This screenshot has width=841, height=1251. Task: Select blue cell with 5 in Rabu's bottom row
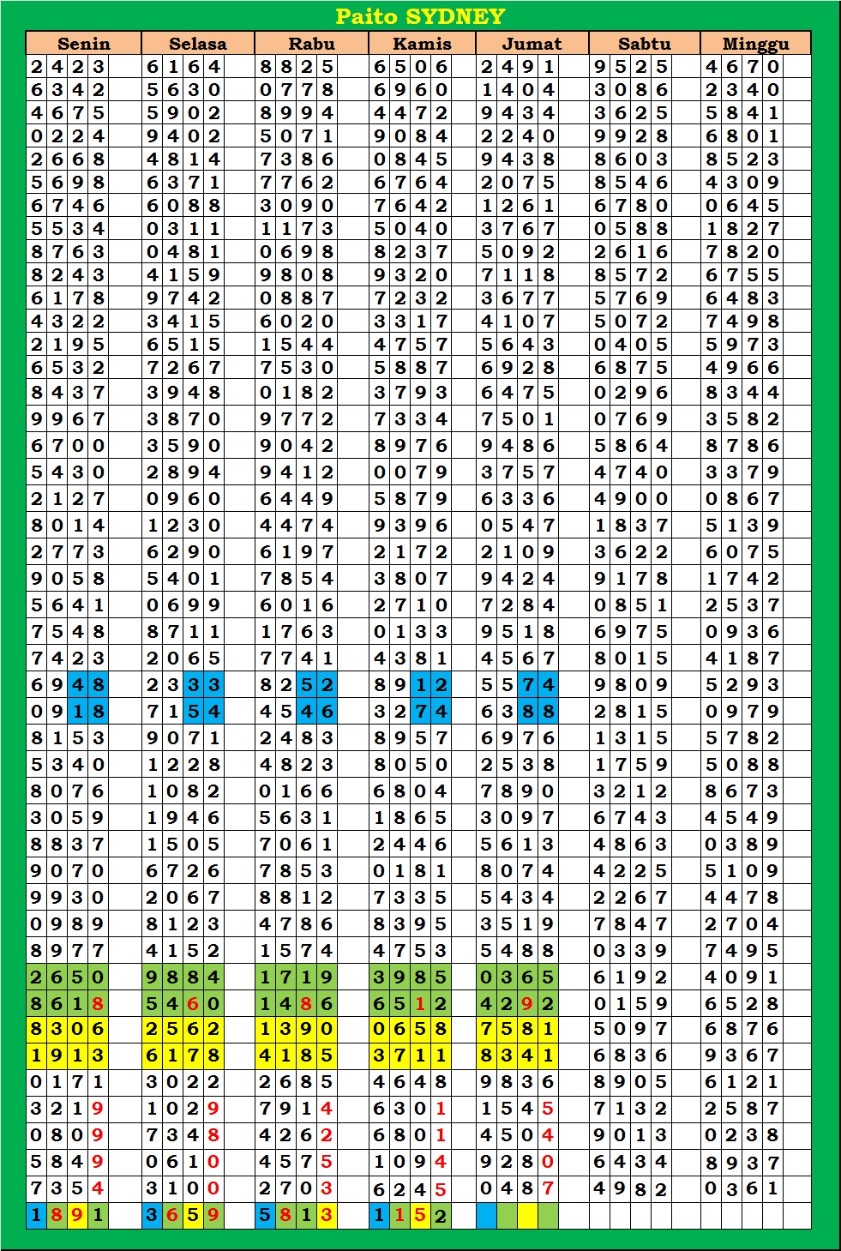[x=265, y=1215]
